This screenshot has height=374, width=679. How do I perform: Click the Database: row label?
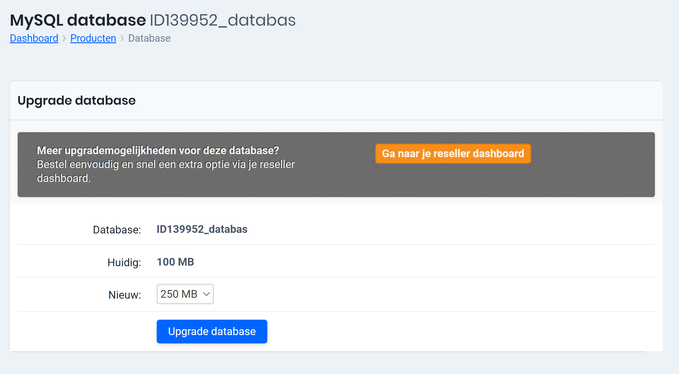tap(117, 229)
